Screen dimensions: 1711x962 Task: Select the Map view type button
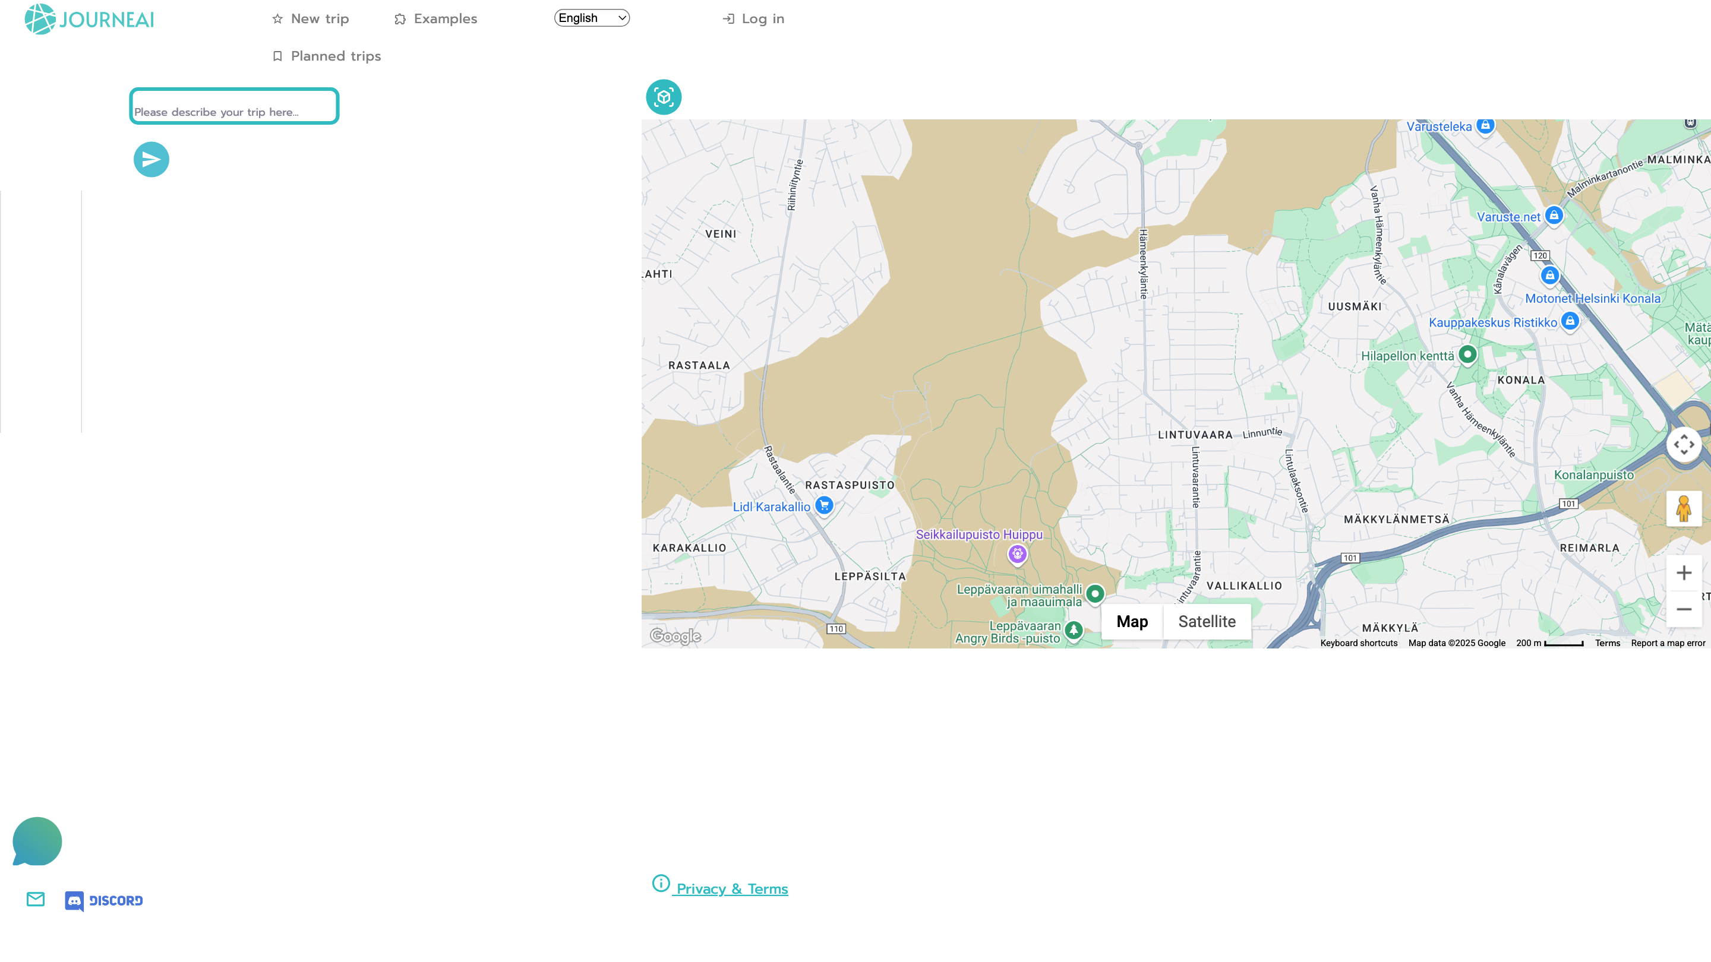click(x=1131, y=621)
